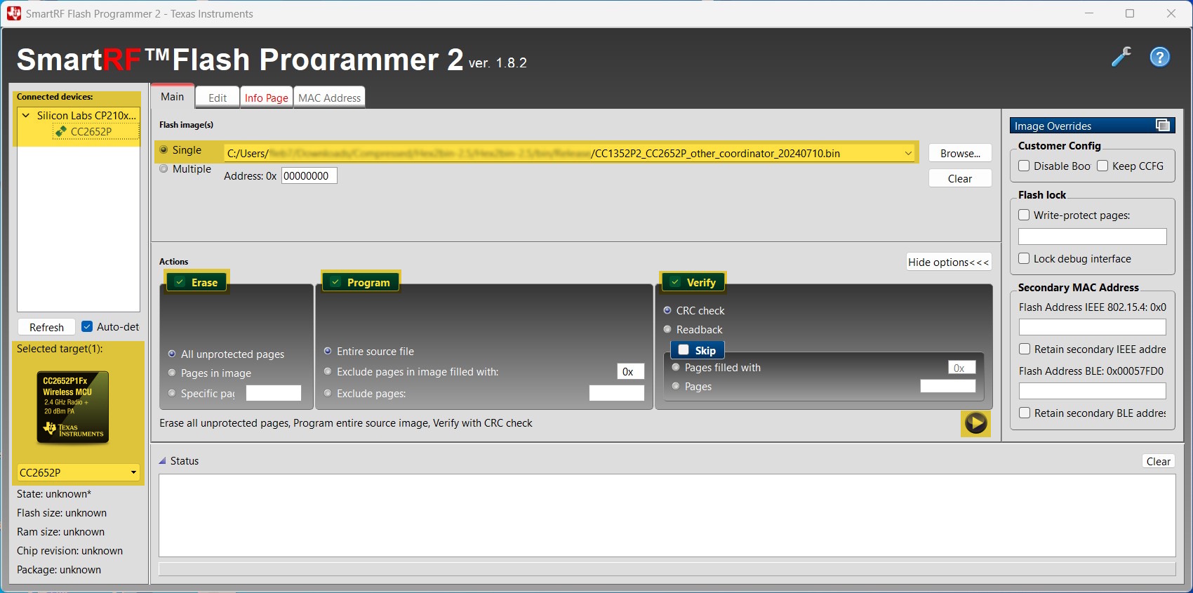The width and height of the screenshot is (1193, 593).
Task: Open the settings wrench tool
Action: coord(1121,57)
